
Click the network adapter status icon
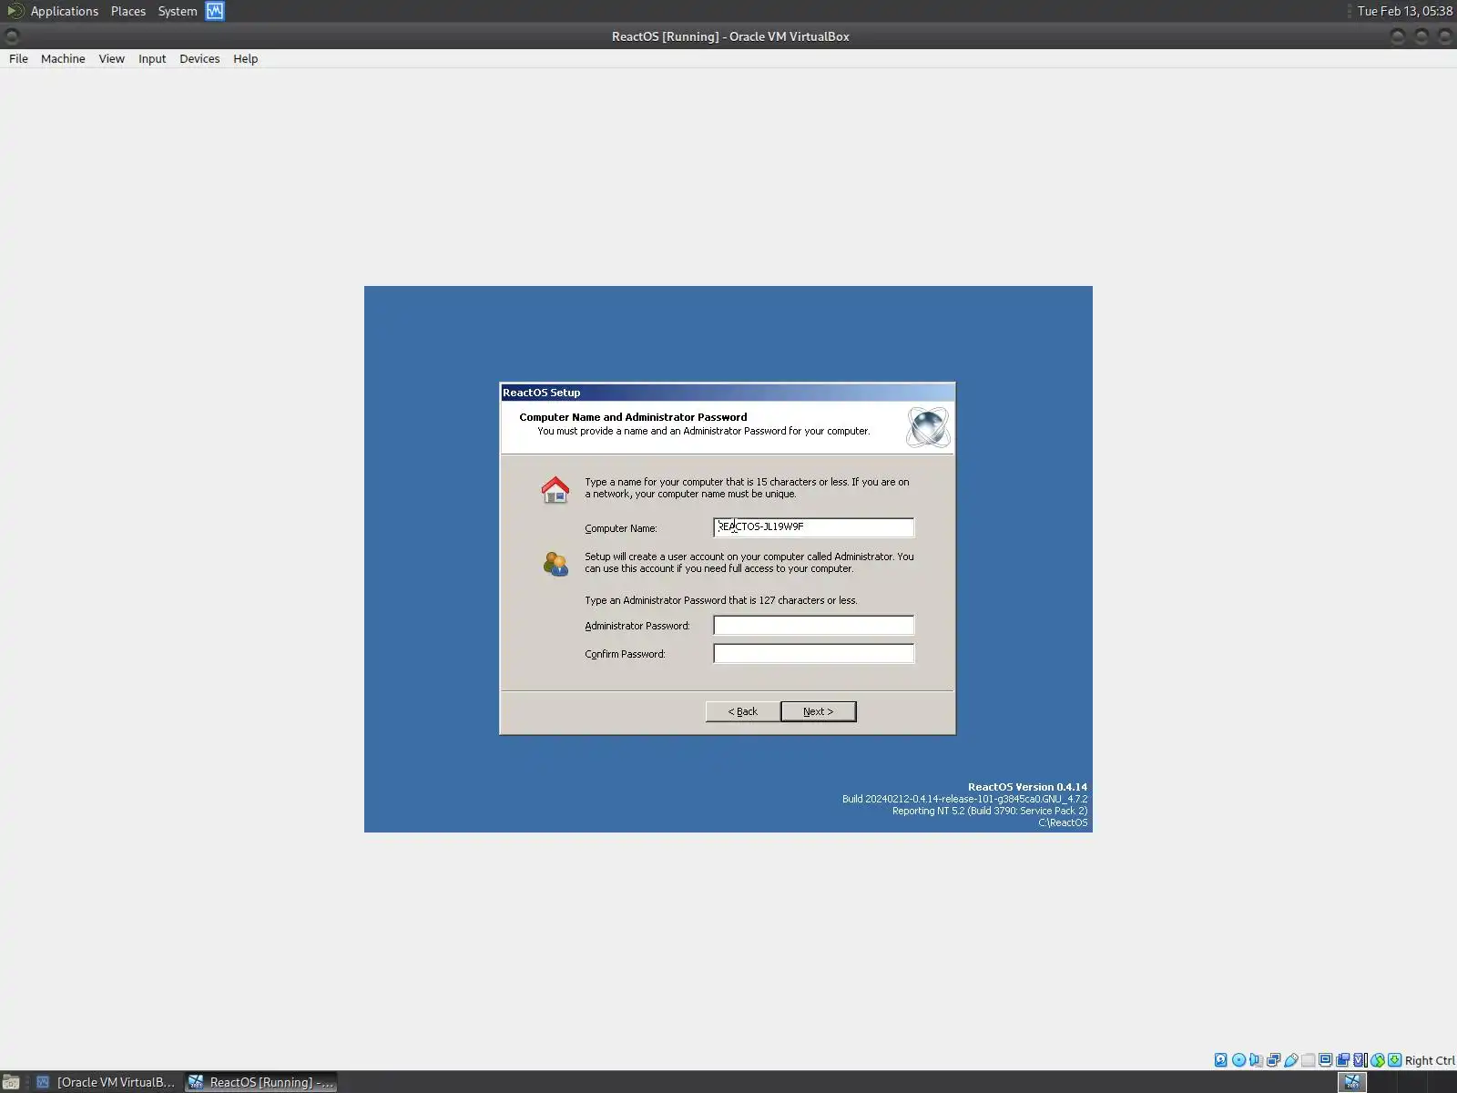[x=1274, y=1060]
